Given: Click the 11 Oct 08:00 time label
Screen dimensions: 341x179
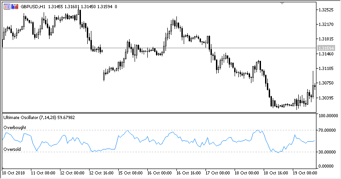Looking at the screenshot, I should coord(43,173).
